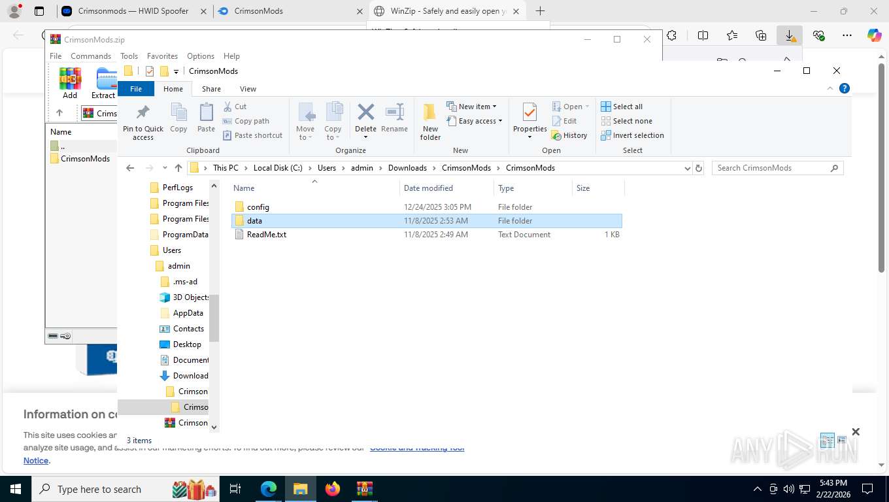Click Select all in the ribbon
Screen dimensions: 889x502
[622, 107]
